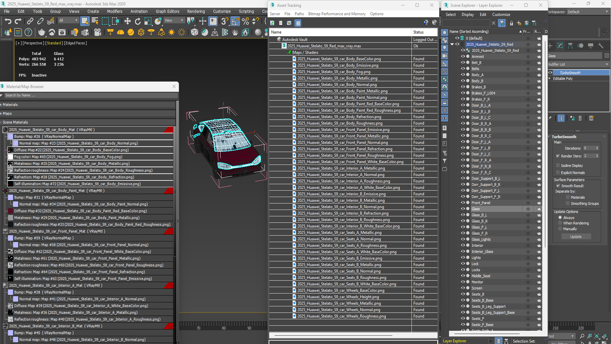611x344 pixels.
Task: Click the Redo arrow in main toolbar
Action: pos(18,21)
